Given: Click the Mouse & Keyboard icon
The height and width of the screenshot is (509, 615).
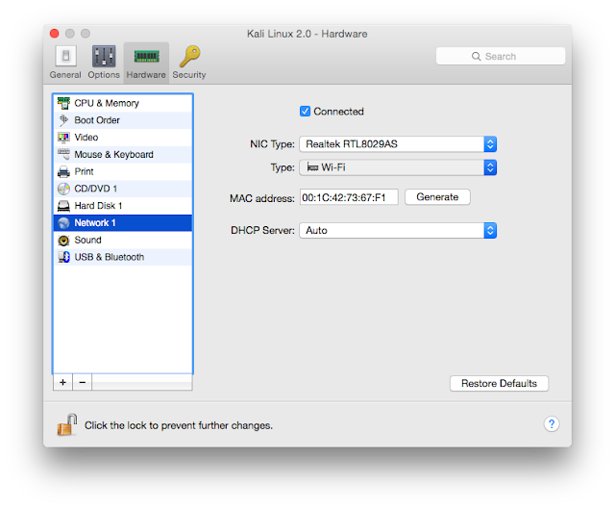Looking at the screenshot, I should pos(63,154).
